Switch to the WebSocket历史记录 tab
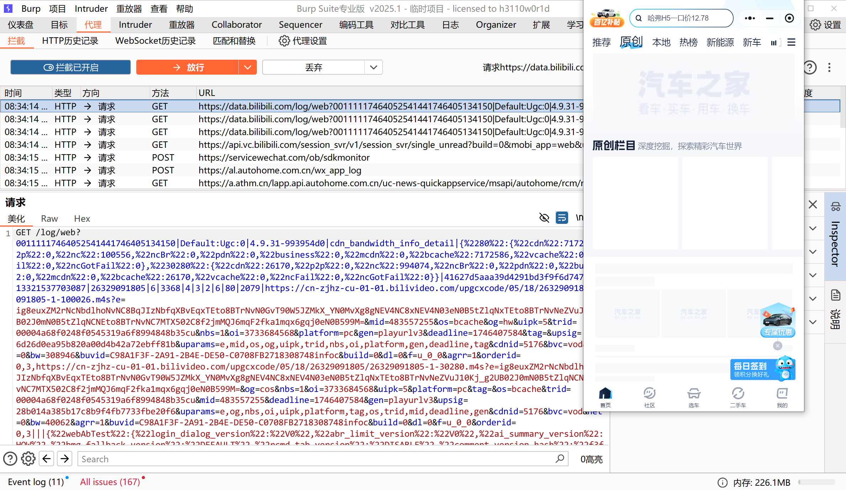Viewport: 846px width, 490px height. (155, 41)
